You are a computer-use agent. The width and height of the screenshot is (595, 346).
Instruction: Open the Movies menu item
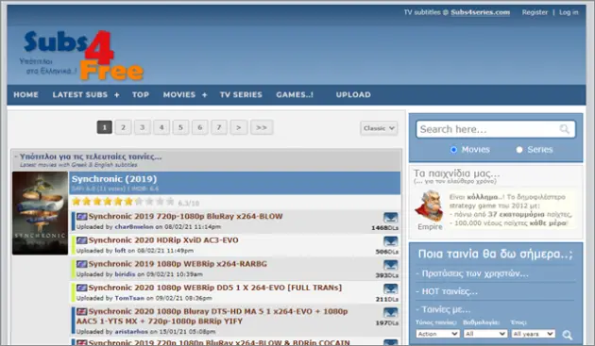[x=179, y=94]
